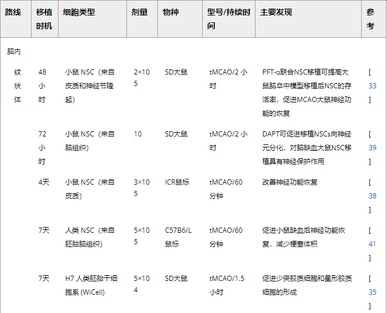Screen dimensions: 387x313
Task: Click the 路线 column header
Action: (x=13, y=13)
